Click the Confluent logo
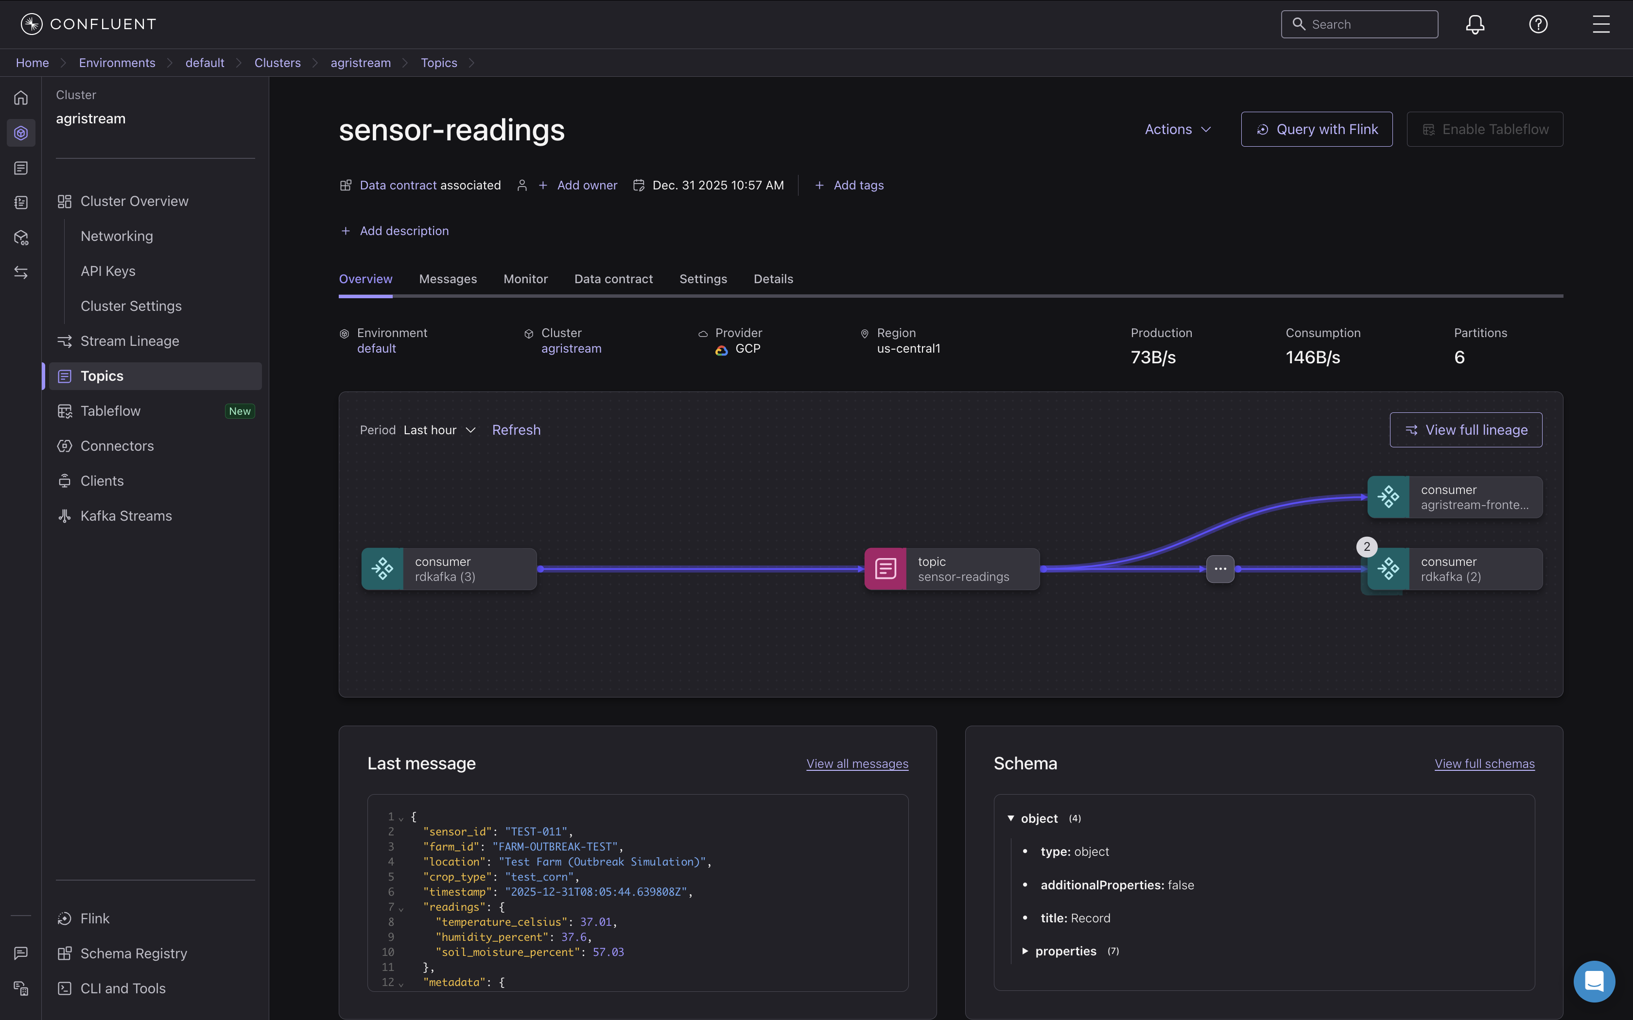Viewport: 1633px width, 1020px height. coord(88,24)
